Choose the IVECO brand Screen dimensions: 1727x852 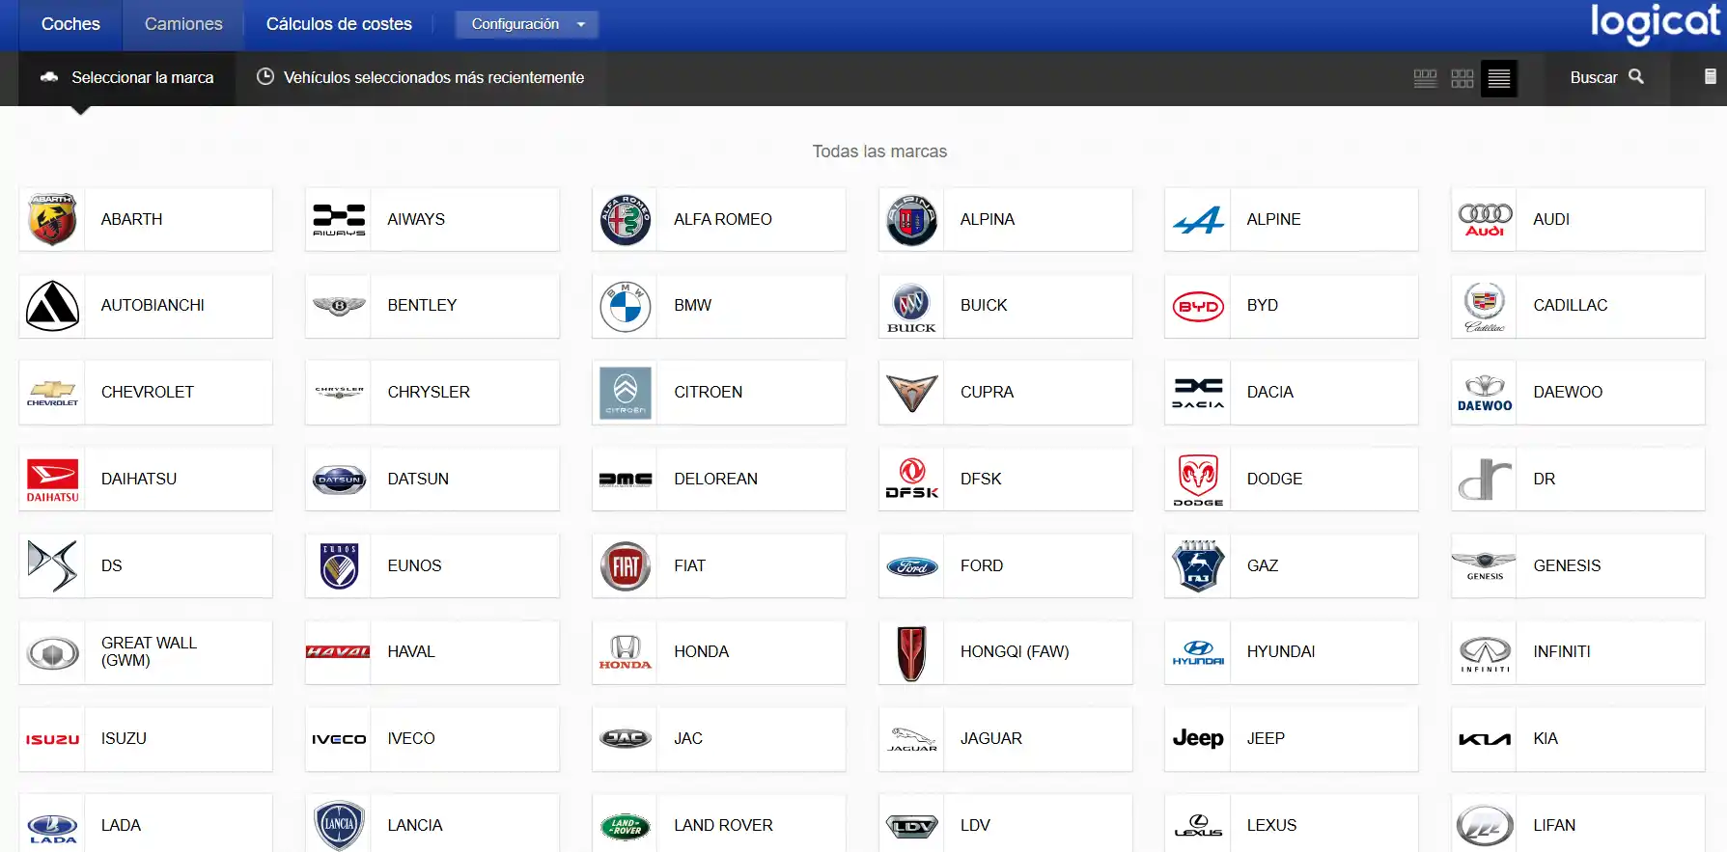coord(432,739)
